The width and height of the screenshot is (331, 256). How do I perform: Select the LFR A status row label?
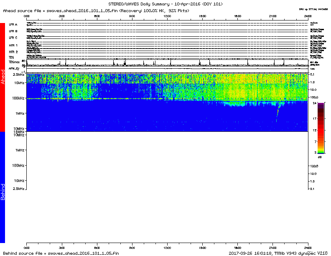tap(13, 25)
